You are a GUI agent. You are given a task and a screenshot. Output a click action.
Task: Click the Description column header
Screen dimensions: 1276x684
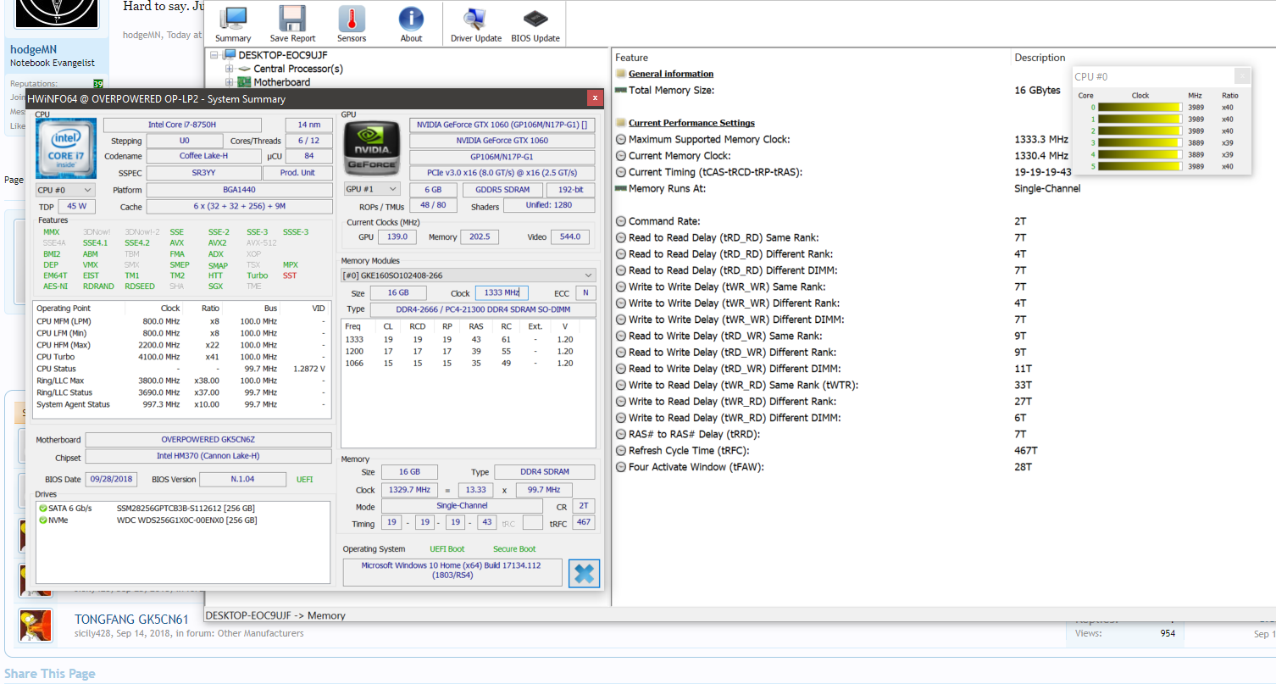pyautogui.click(x=1040, y=58)
